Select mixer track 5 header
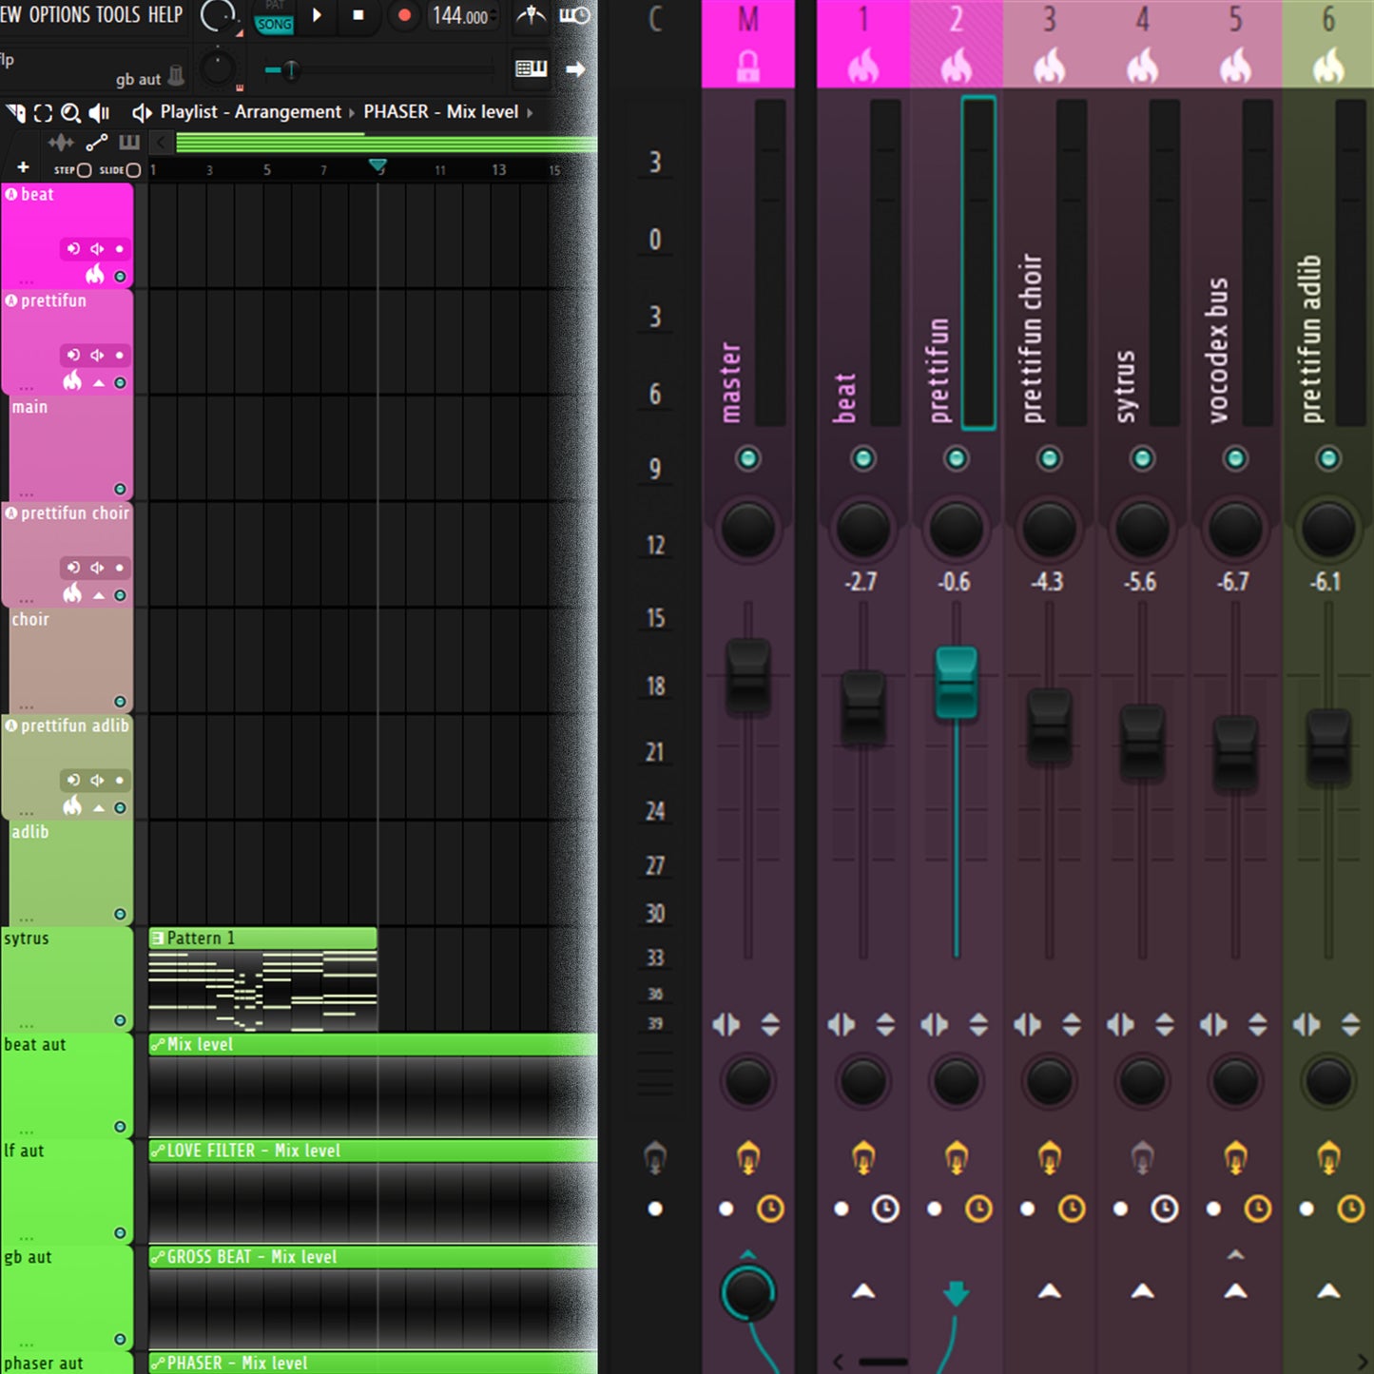Image resolution: width=1374 pixels, height=1374 pixels. [x=1235, y=44]
